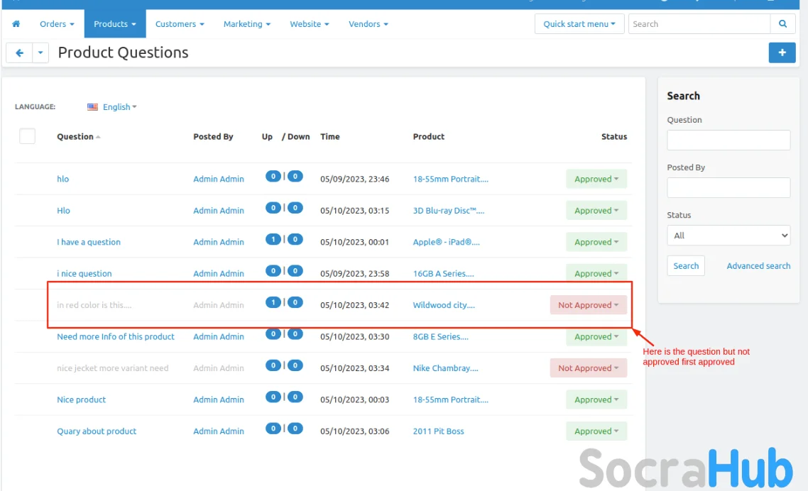The height and width of the screenshot is (491, 808).
Task: Click the sort arrow beside Question header
Action: (98, 137)
